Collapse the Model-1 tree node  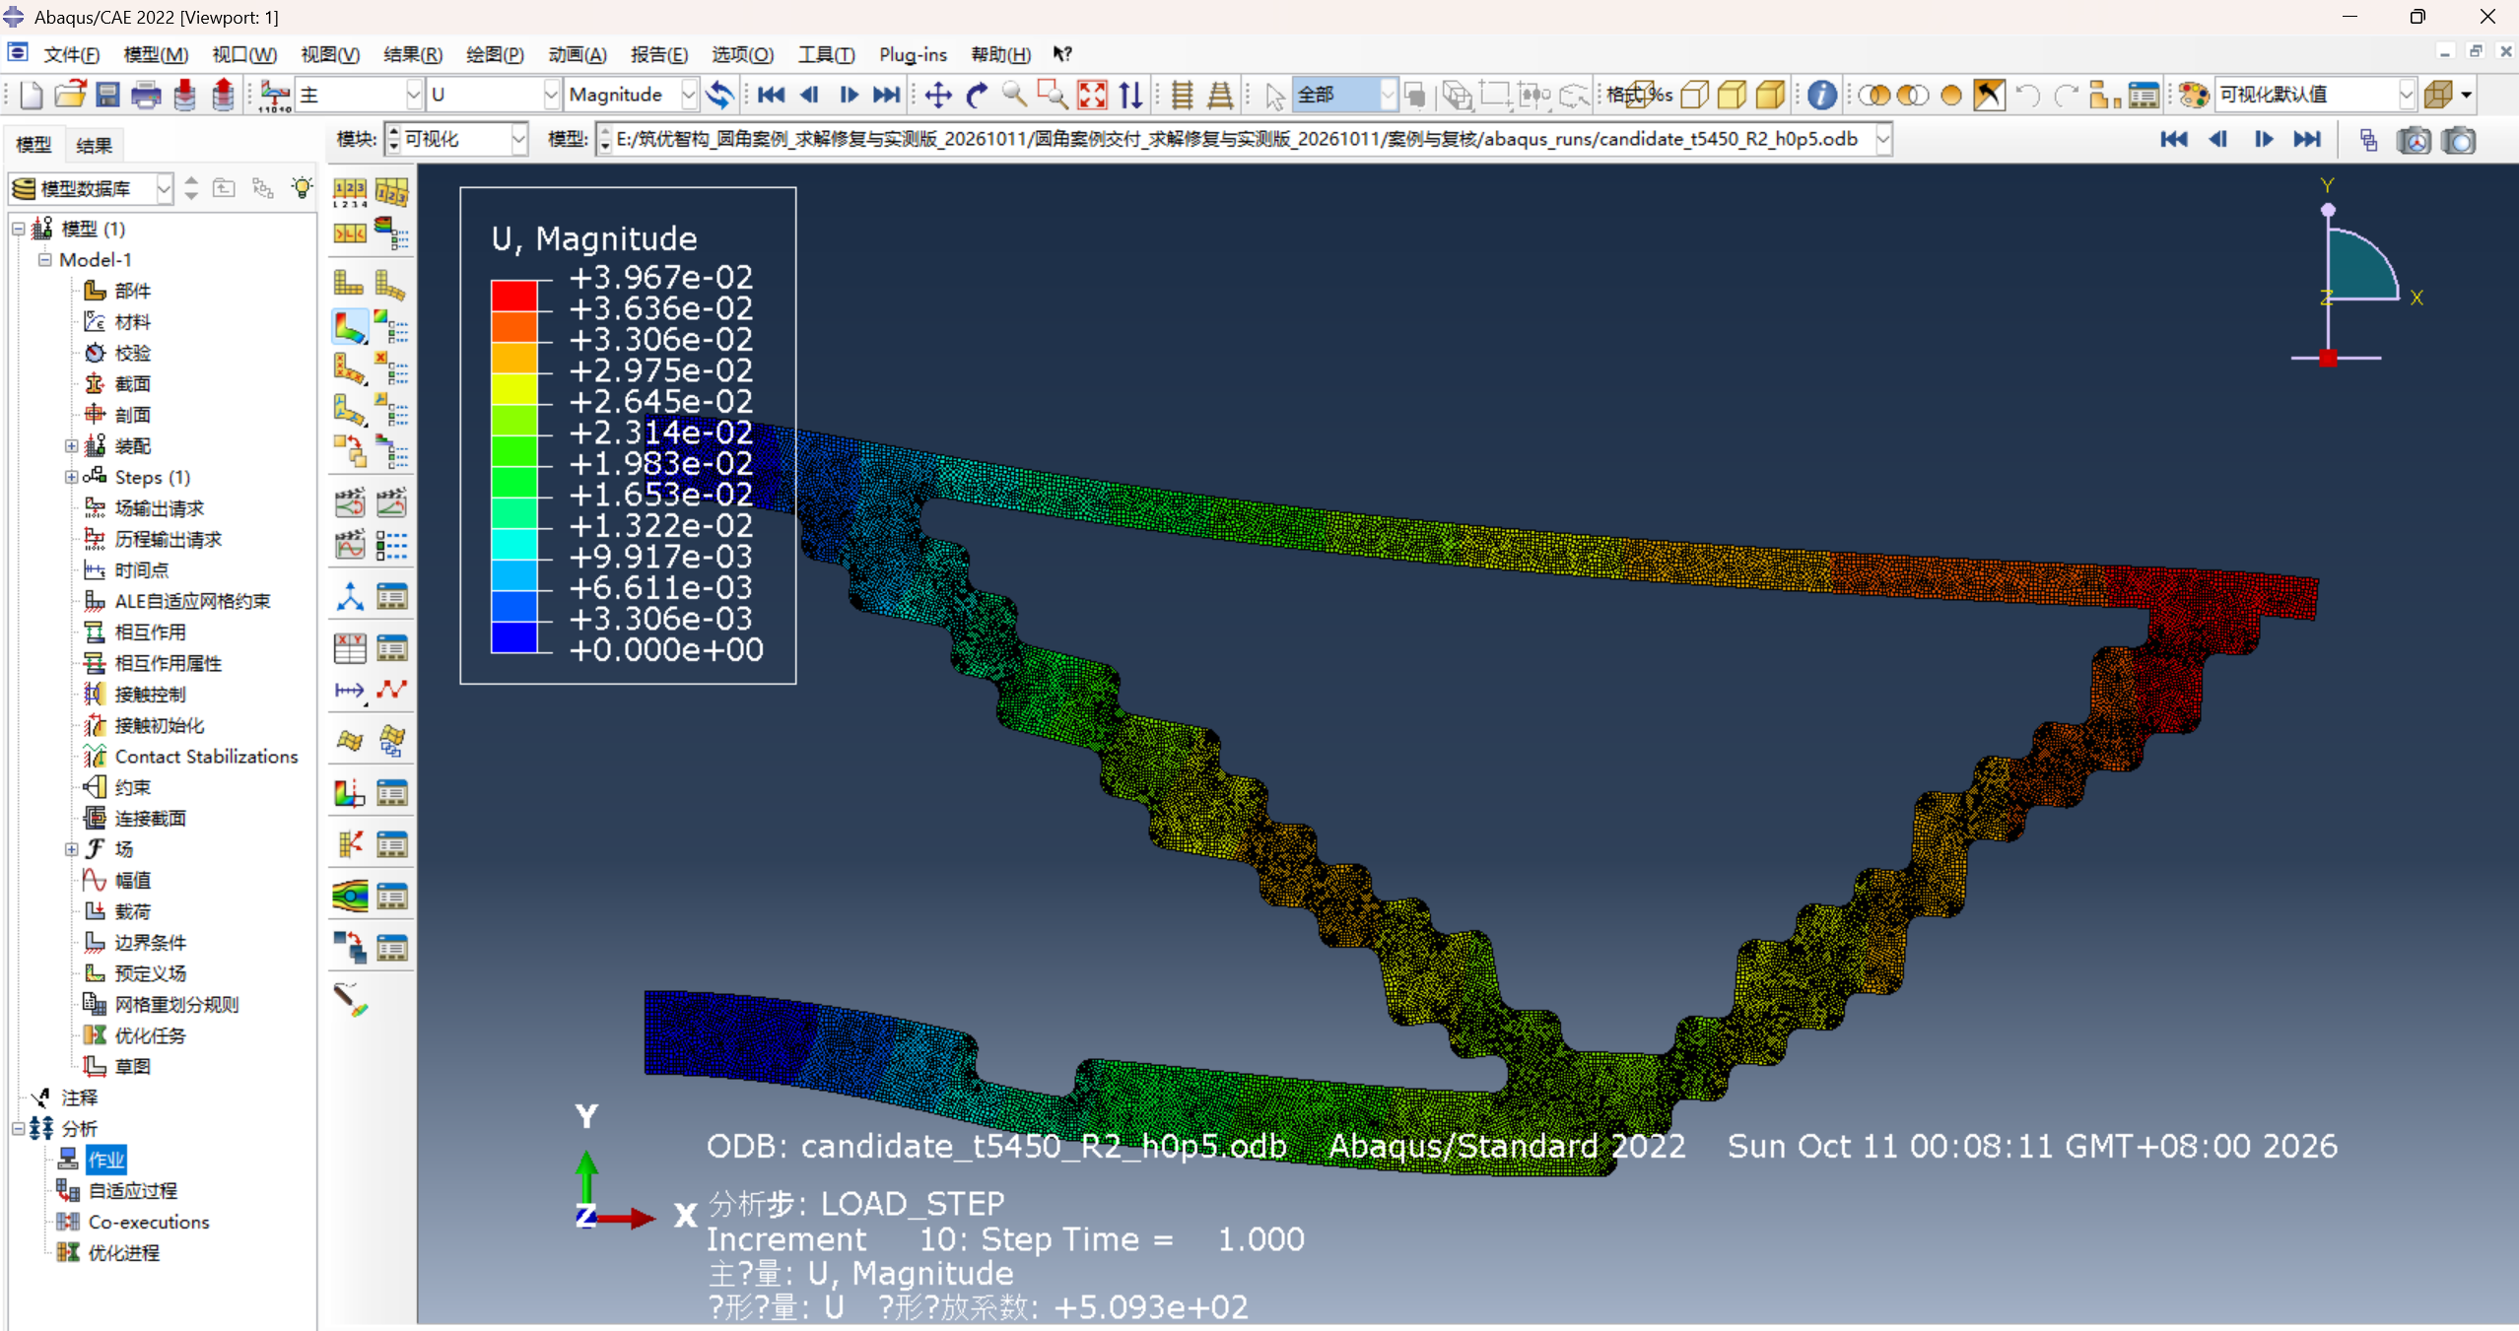tap(44, 259)
